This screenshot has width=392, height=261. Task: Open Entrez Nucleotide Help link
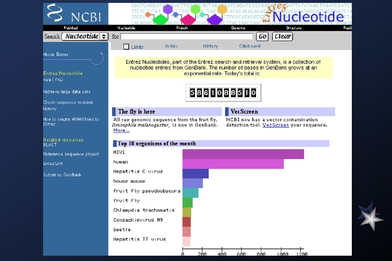(x=47, y=80)
